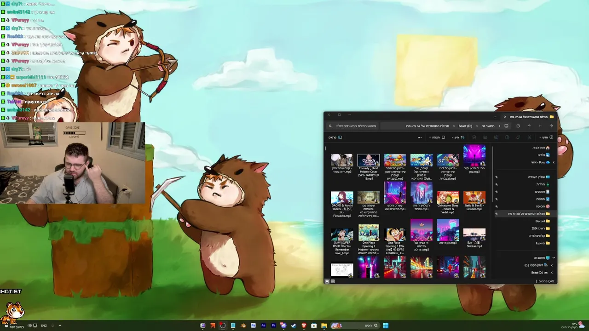Open Photoshop from the taskbar

(253, 325)
